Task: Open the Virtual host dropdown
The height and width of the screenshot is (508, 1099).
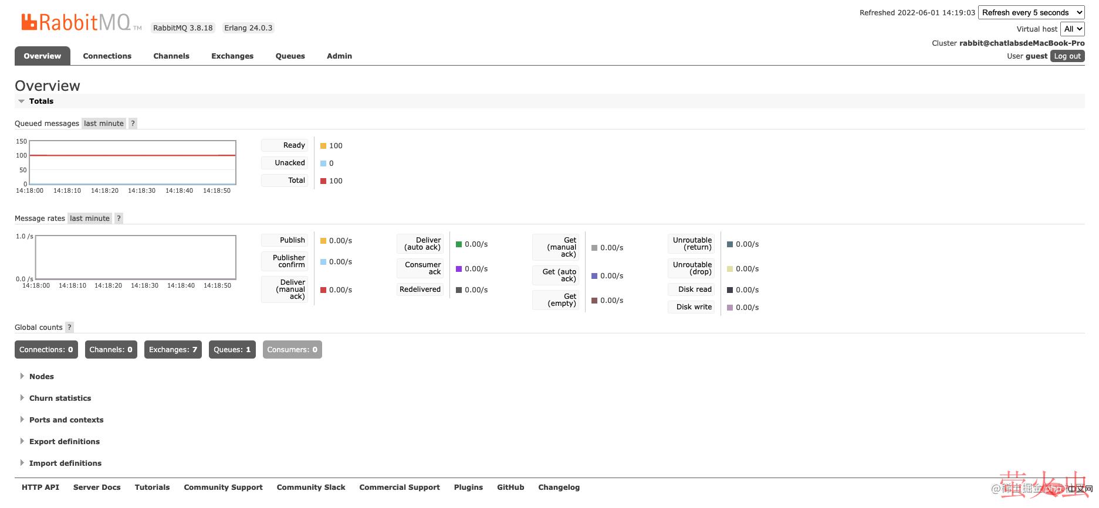Action: (1072, 29)
